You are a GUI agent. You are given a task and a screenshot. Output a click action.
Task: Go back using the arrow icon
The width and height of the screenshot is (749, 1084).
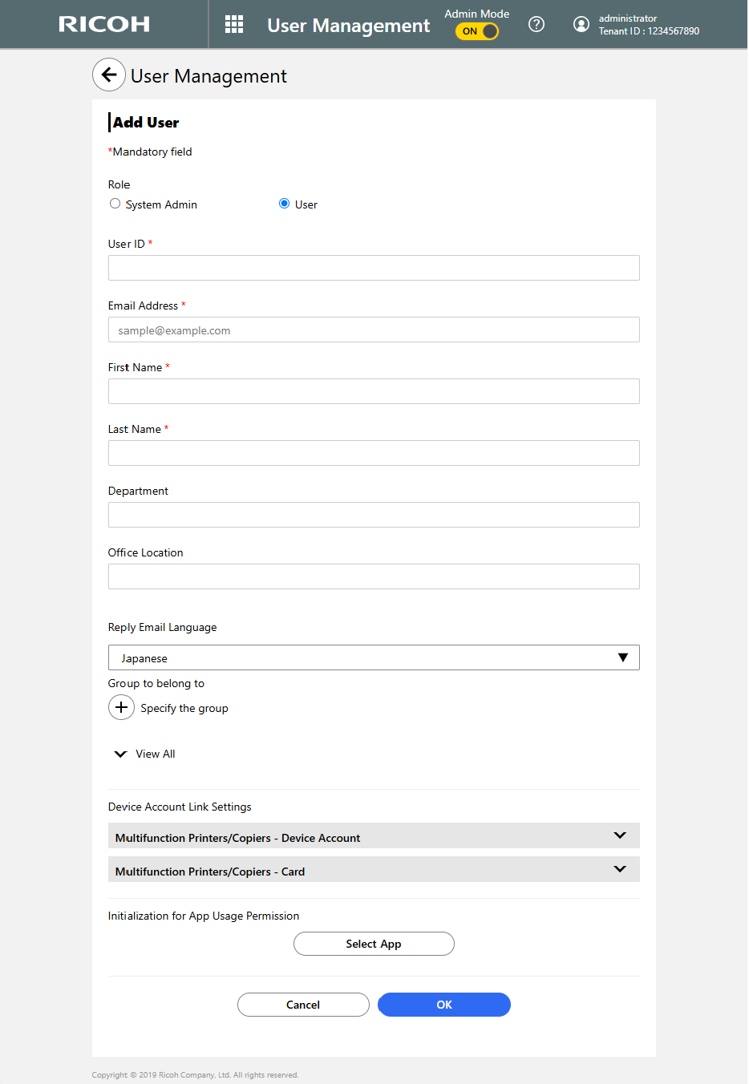coord(109,75)
